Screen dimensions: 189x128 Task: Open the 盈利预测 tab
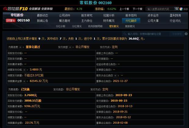point(175,16)
